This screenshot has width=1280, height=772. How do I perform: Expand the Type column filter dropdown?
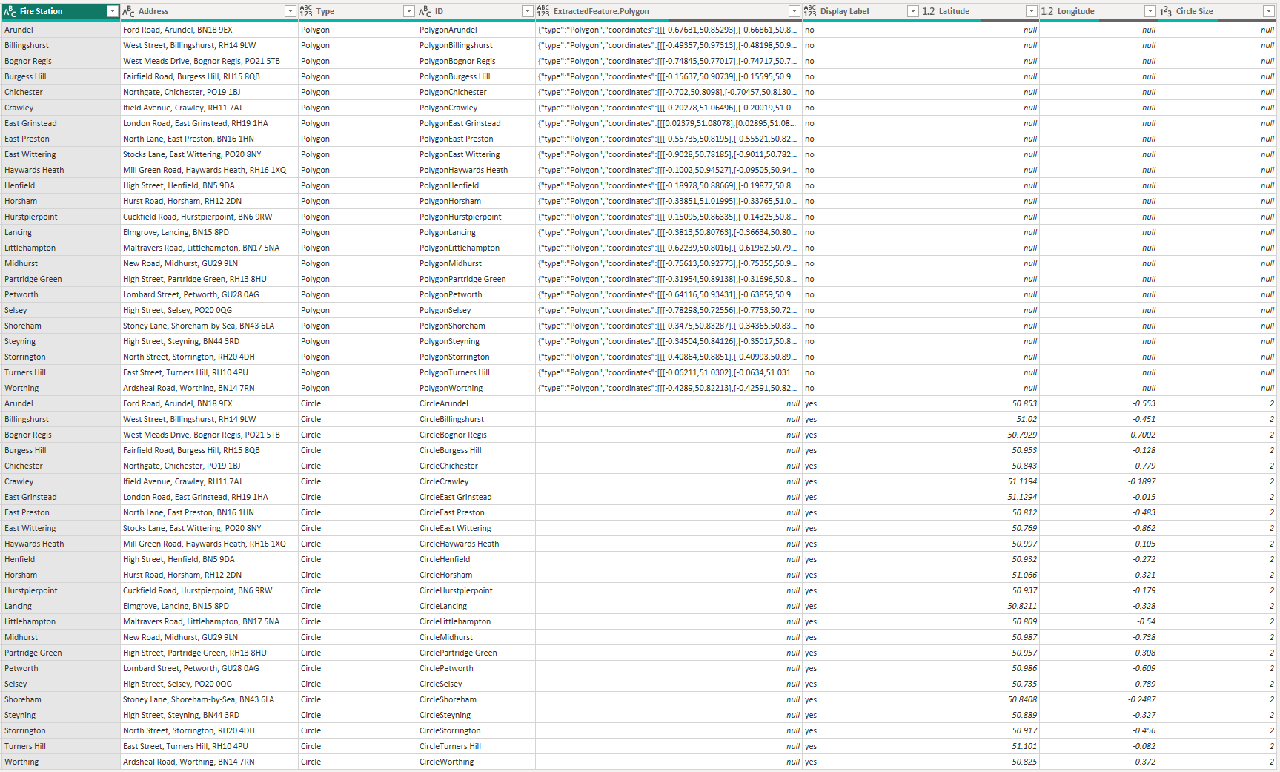coord(408,11)
